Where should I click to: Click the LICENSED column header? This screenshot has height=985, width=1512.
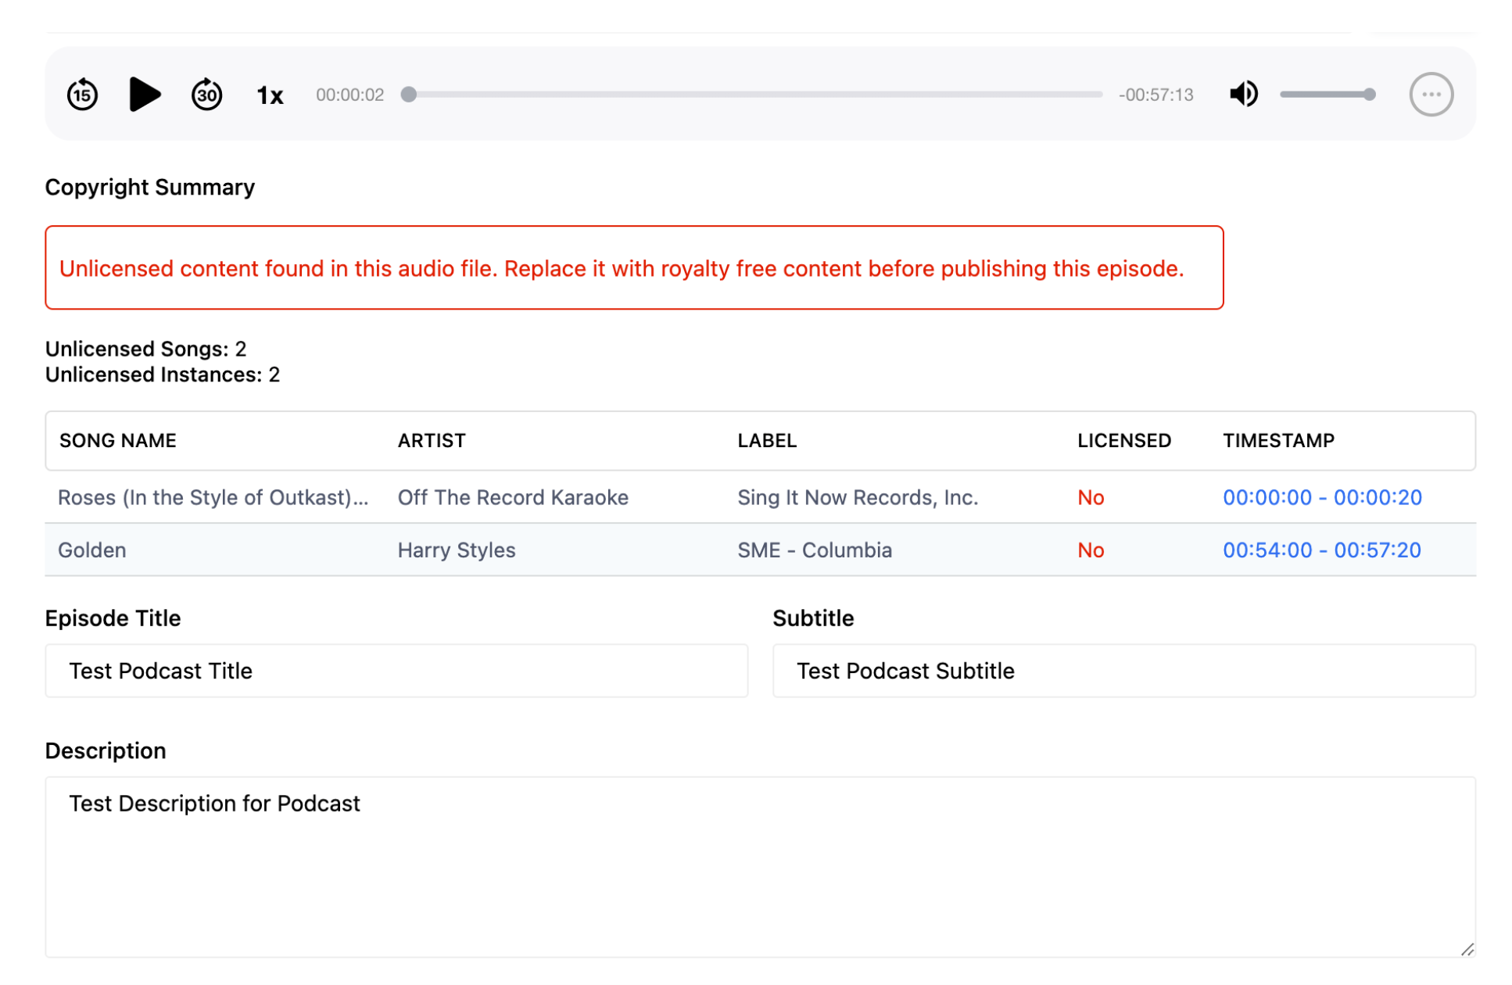point(1124,440)
